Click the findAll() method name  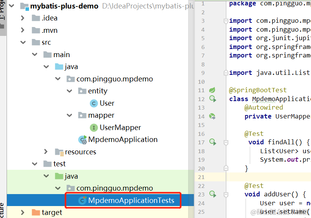tap(285, 142)
